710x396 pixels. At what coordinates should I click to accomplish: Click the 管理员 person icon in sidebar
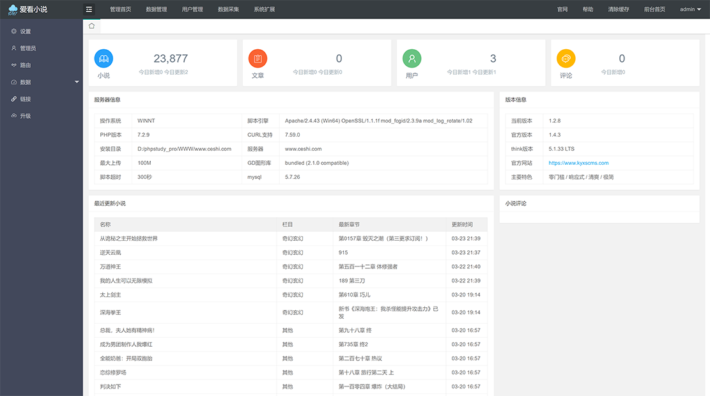pos(14,47)
